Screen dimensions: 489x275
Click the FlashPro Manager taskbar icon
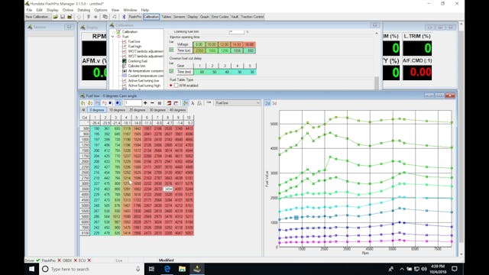click(x=197, y=269)
